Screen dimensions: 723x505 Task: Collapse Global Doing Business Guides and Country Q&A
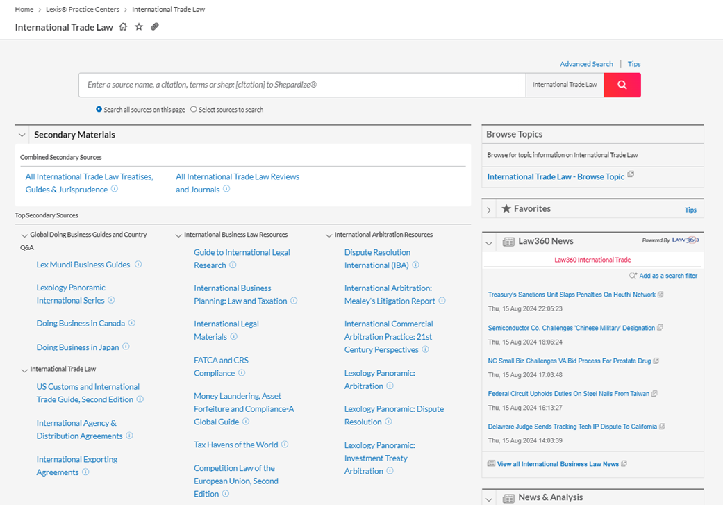pos(24,235)
